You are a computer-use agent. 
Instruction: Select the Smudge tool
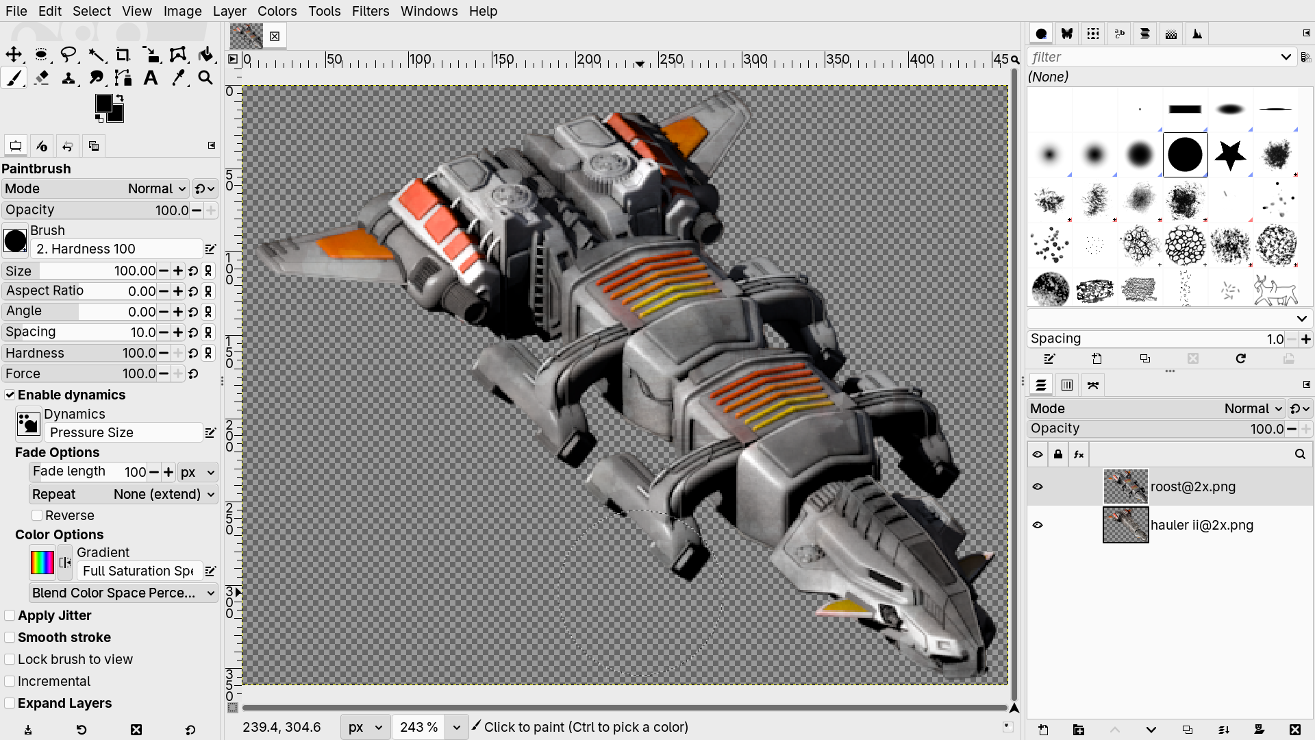point(96,78)
